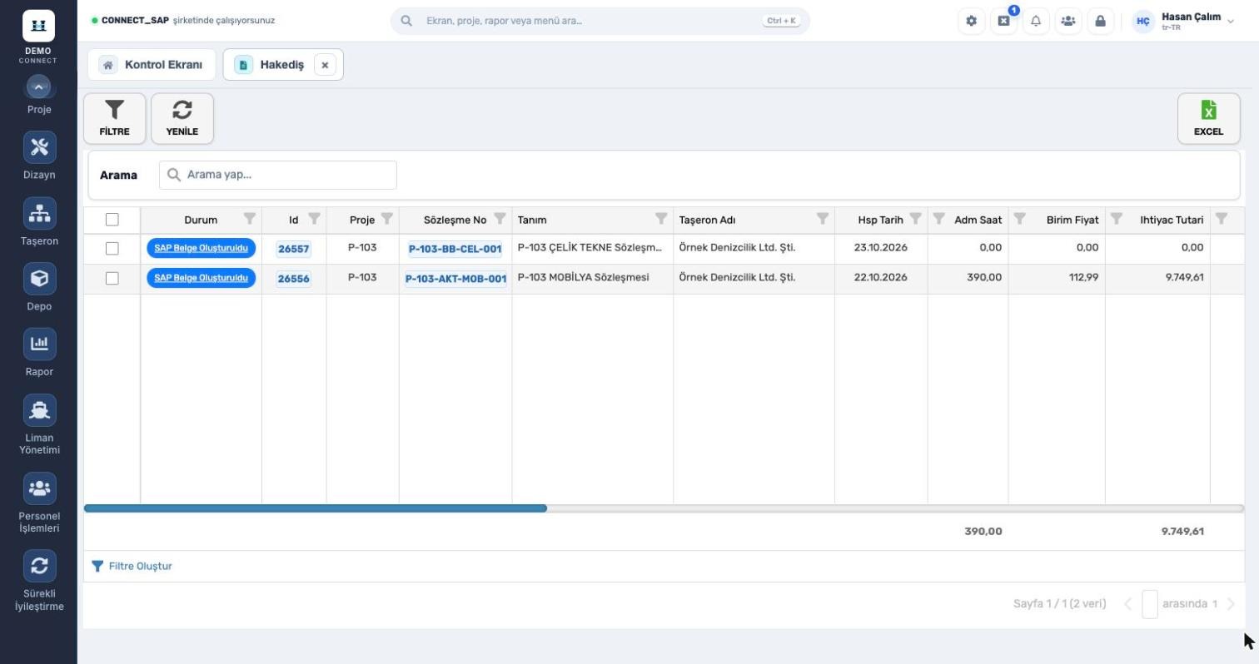Click the horizontal table scrollbar
1259x664 pixels.
coord(316,508)
